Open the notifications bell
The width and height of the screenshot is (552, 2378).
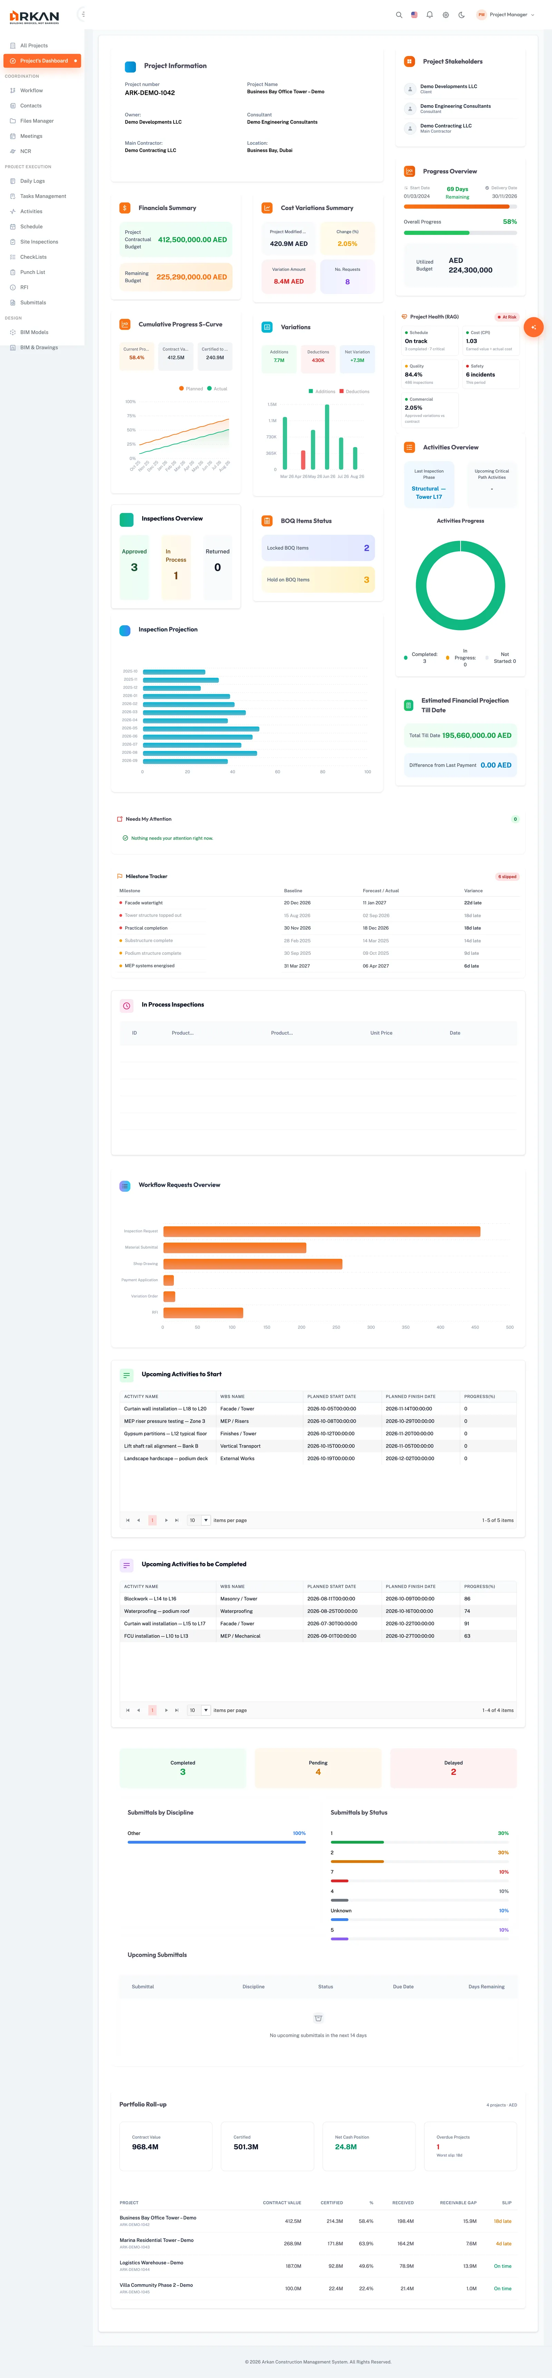430,15
